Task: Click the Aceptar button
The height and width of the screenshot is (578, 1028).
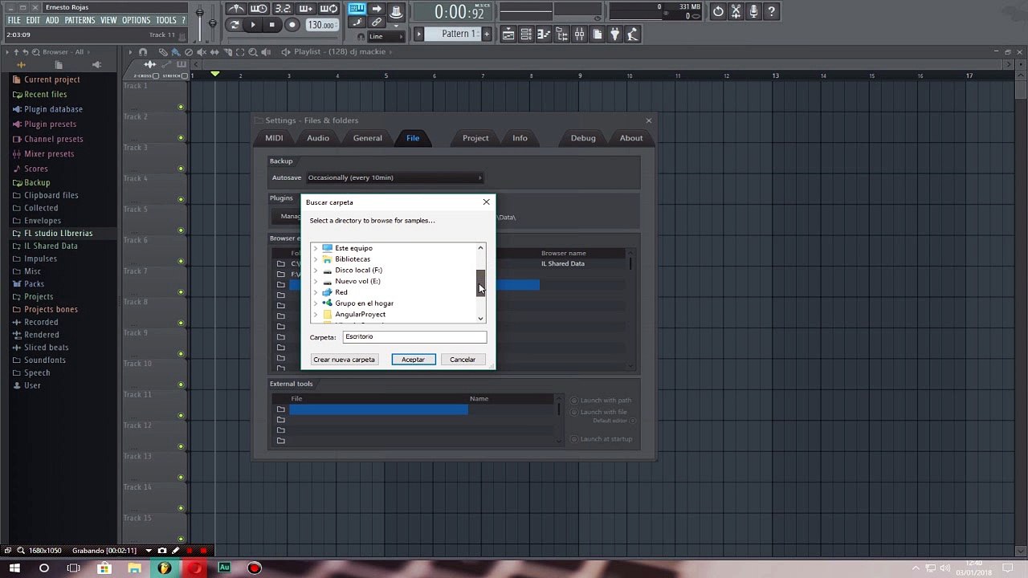Action: [414, 360]
